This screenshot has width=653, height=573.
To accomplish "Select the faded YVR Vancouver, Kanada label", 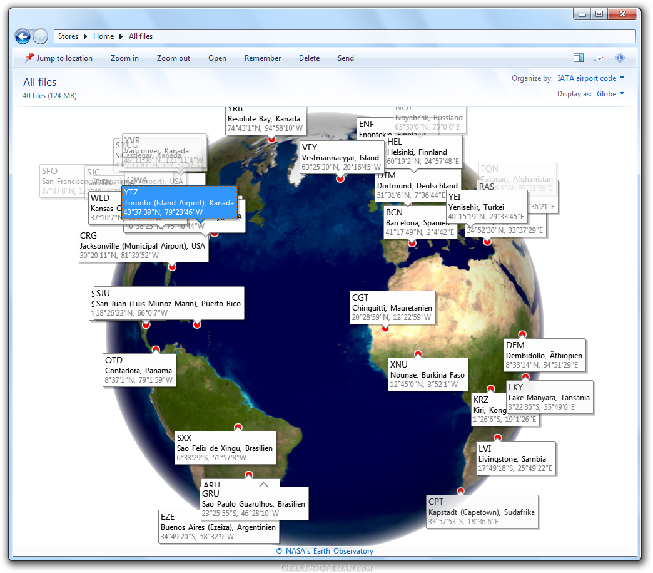I will click(x=164, y=150).
